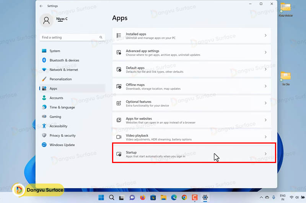This screenshot has width=306, height=203.
Task: Open the Windows Update sidebar entry
Action: pos(62,145)
